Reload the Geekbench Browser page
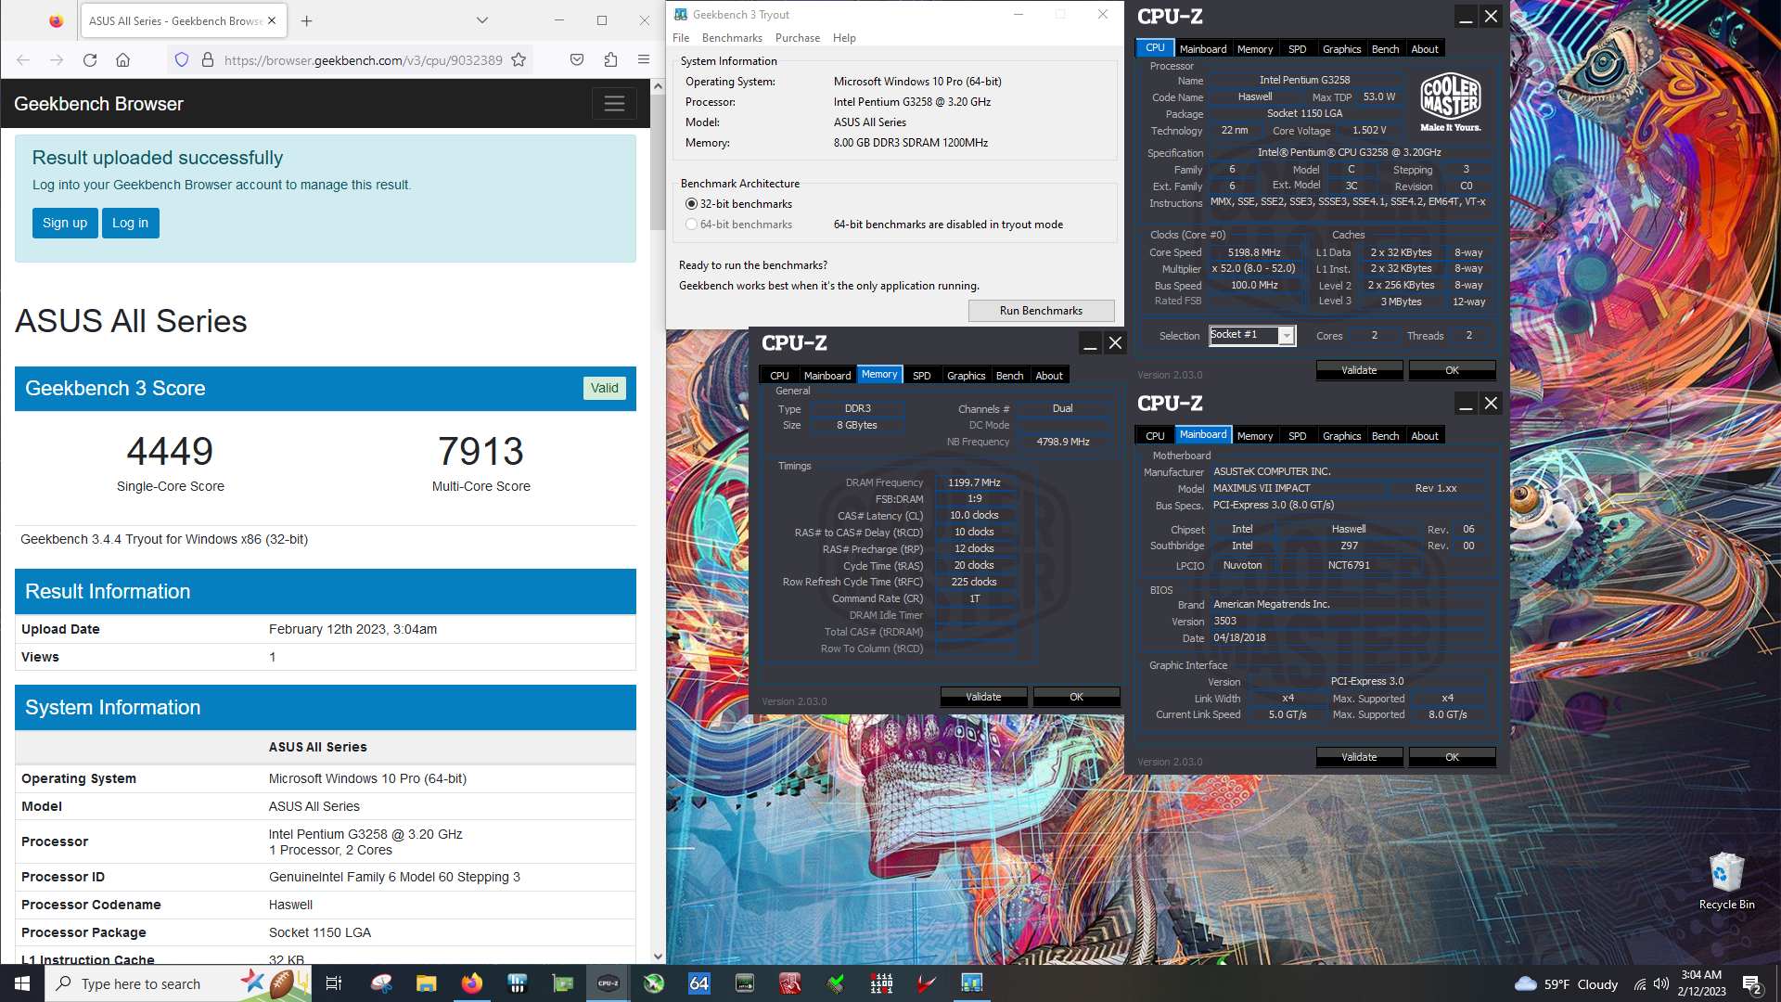Screen dimensions: 1781x1002 pyautogui.click(x=90, y=60)
